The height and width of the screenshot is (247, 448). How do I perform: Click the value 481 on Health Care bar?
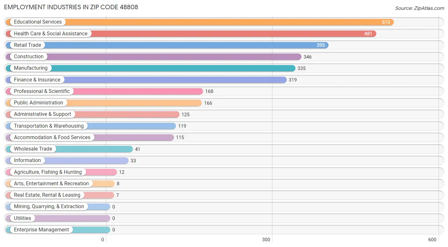[368, 34]
